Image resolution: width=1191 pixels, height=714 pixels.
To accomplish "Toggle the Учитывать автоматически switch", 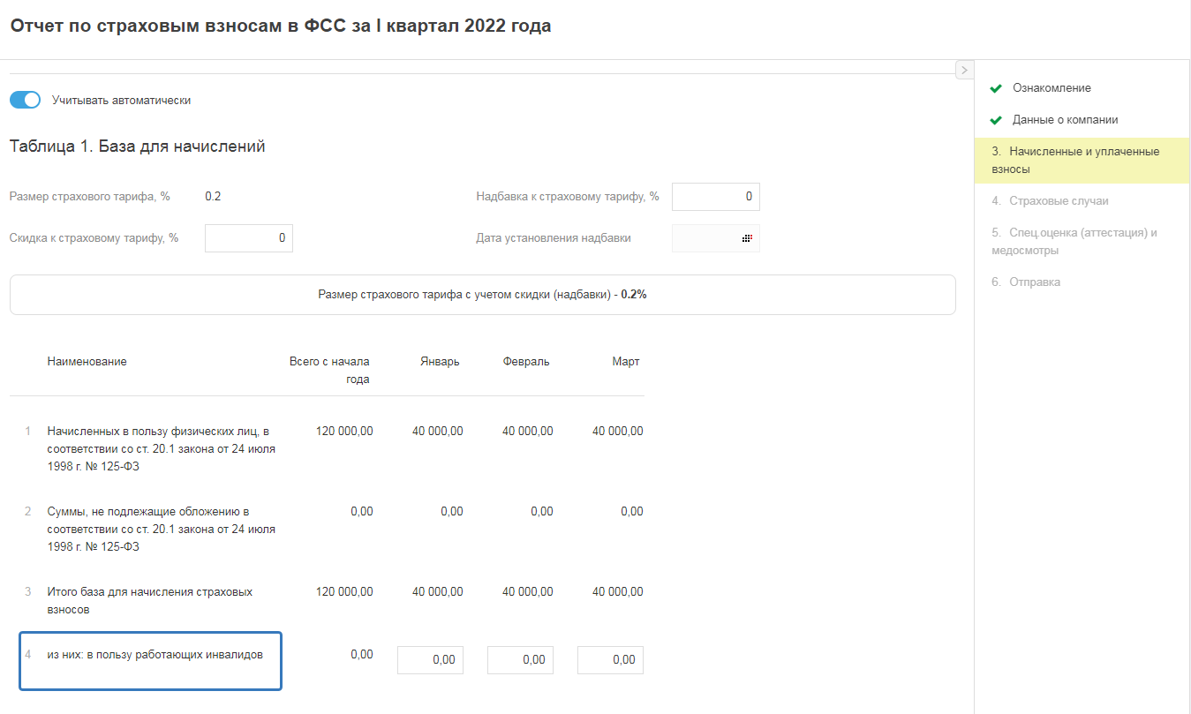I will (x=26, y=100).
